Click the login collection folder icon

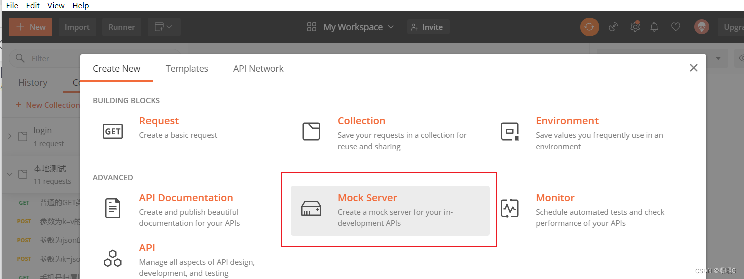[23, 136]
